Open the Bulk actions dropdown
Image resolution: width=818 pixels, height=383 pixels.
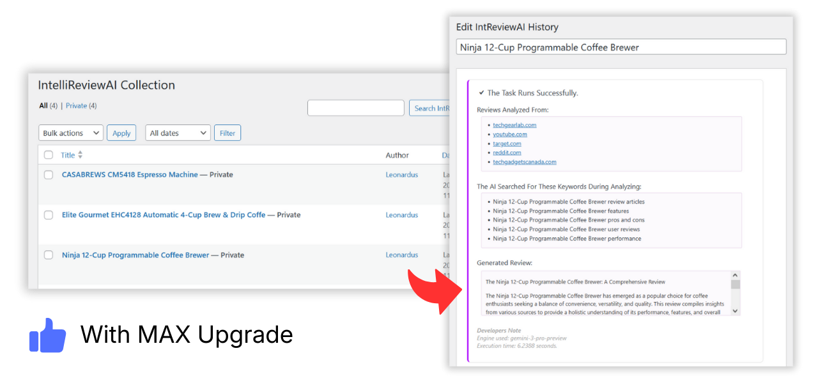71,133
